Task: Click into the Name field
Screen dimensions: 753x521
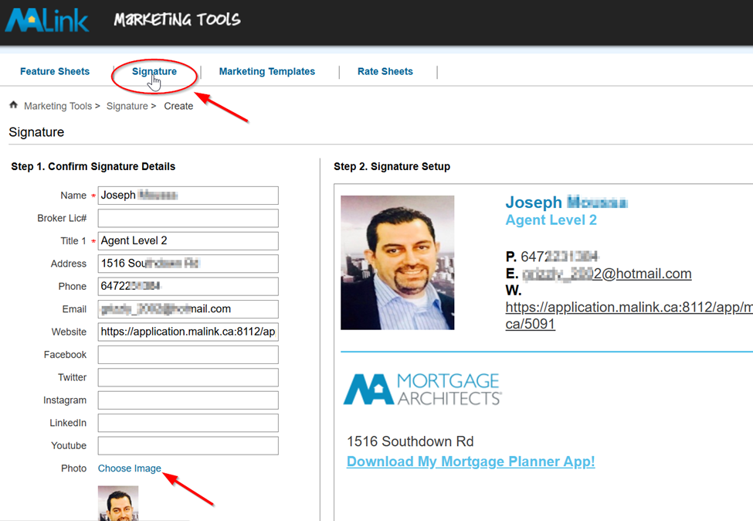Action: (188, 196)
